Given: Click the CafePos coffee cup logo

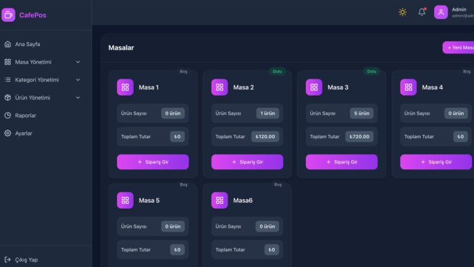Looking at the screenshot, I should click(x=8, y=15).
